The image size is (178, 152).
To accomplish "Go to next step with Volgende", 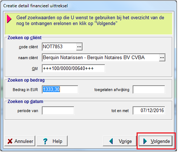I will [155, 141].
